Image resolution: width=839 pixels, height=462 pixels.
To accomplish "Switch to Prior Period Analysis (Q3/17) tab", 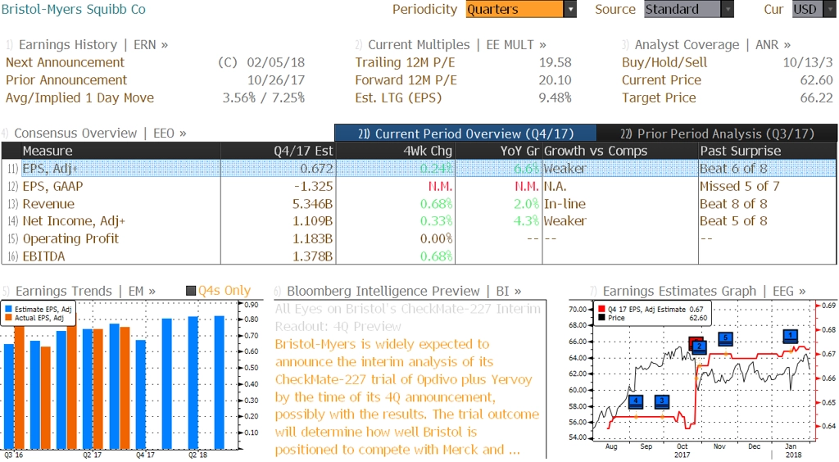I will tap(717, 134).
